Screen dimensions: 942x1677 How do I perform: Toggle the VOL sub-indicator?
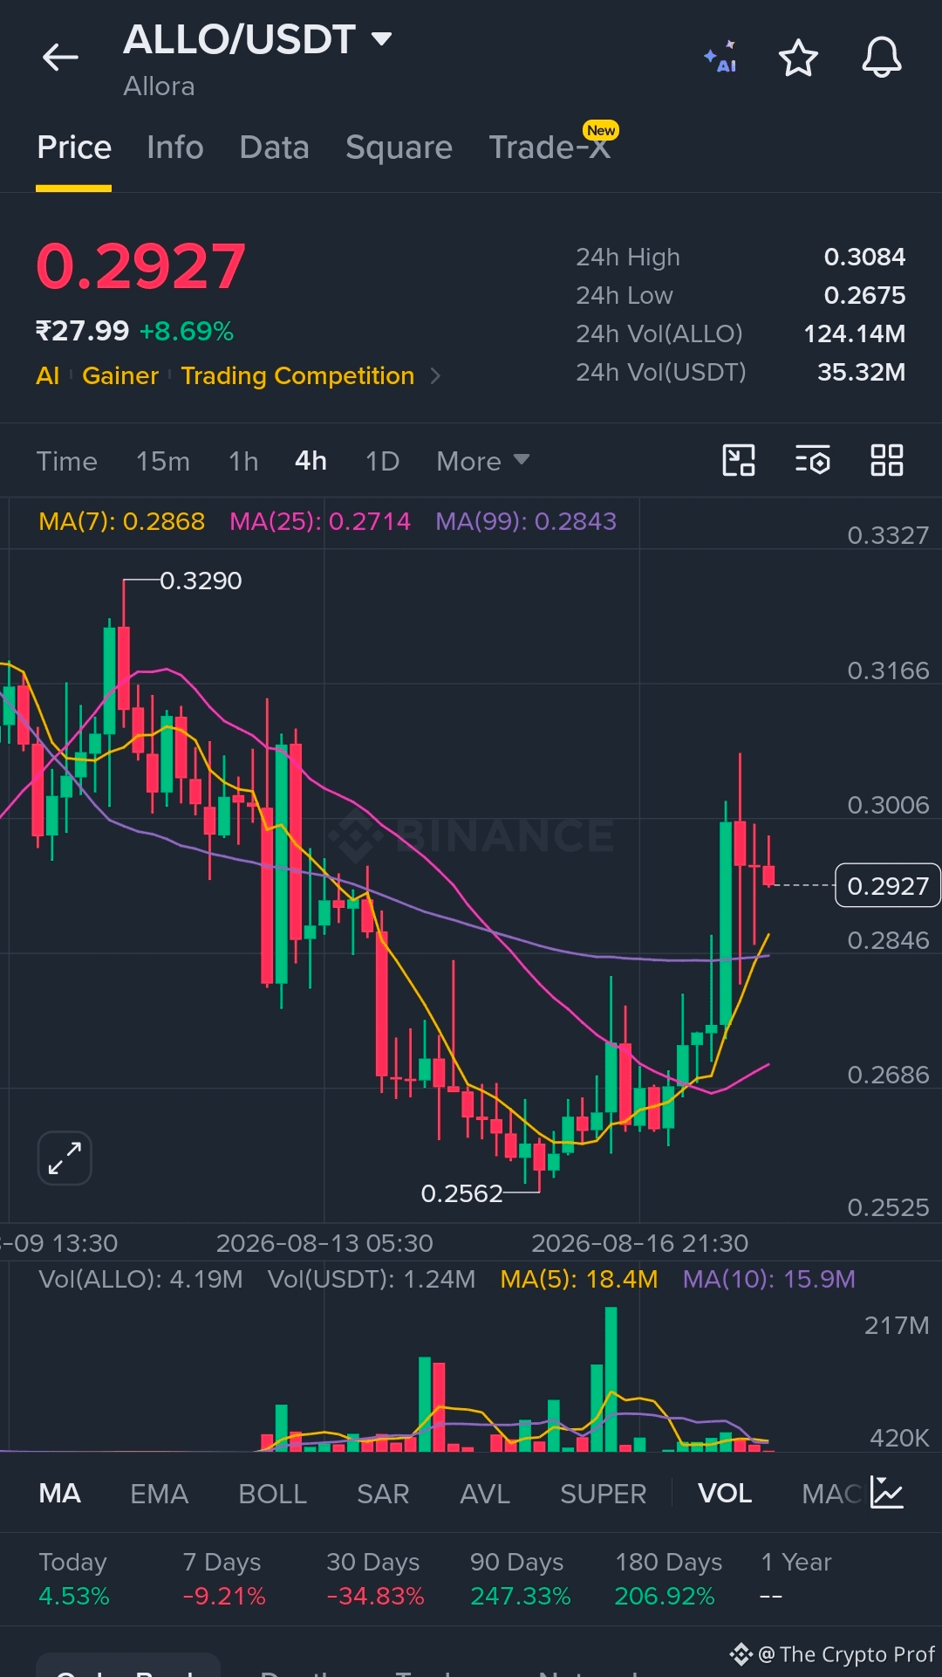(725, 1494)
